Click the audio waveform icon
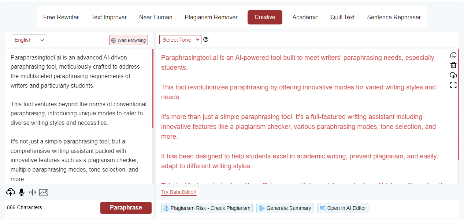The height and width of the screenshot is (219, 464). tap(33, 192)
